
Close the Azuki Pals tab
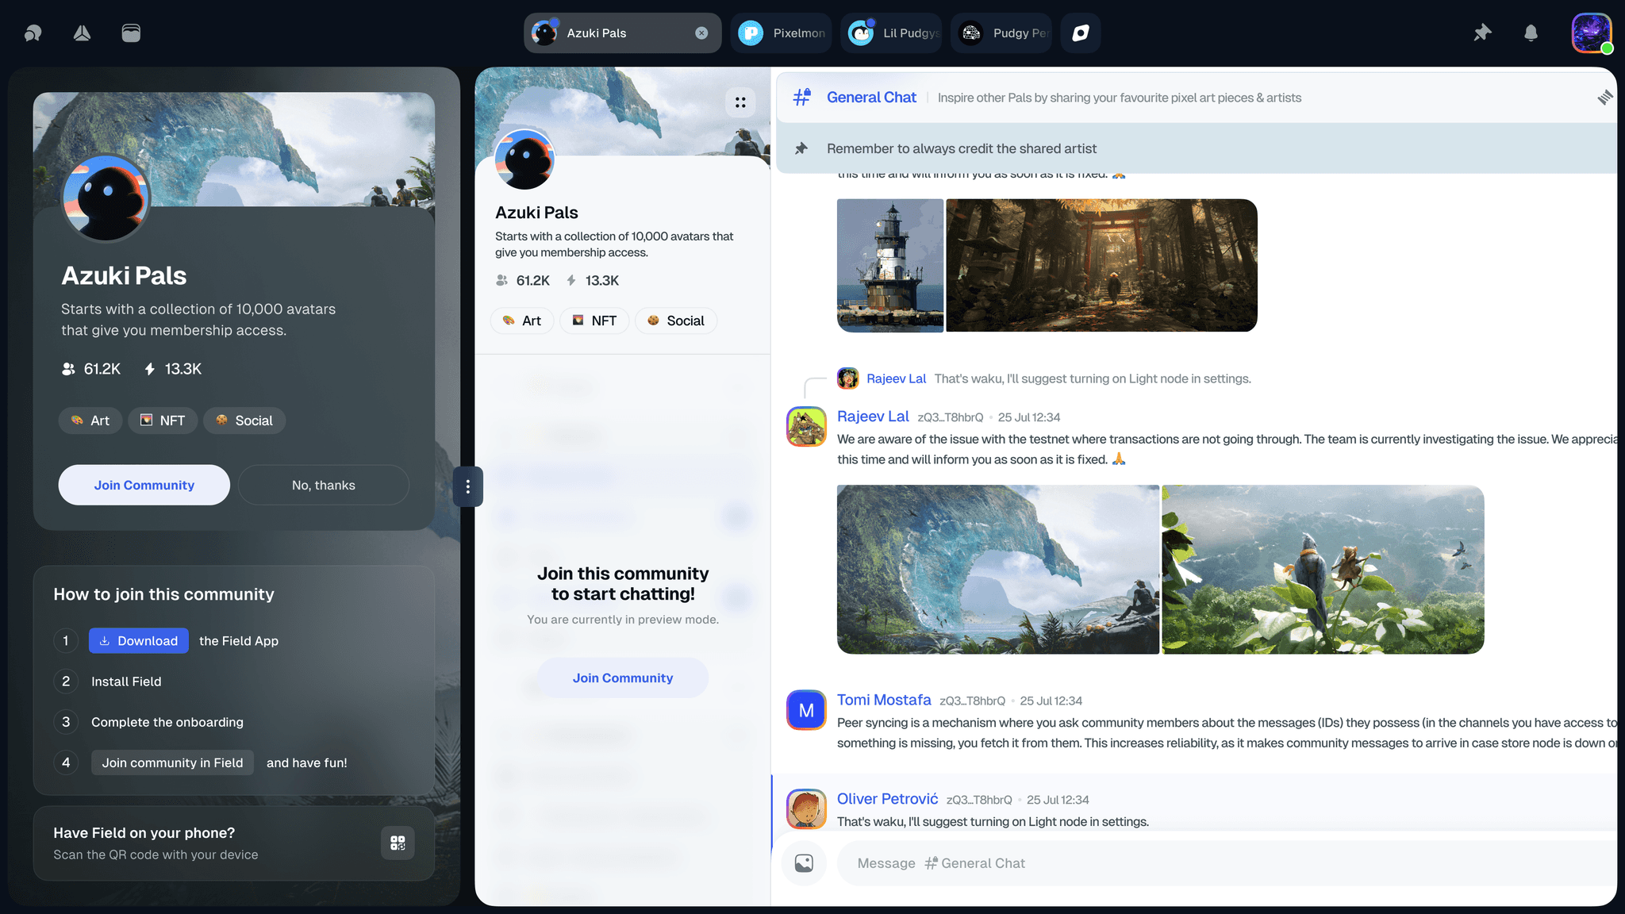[x=701, y=33]
